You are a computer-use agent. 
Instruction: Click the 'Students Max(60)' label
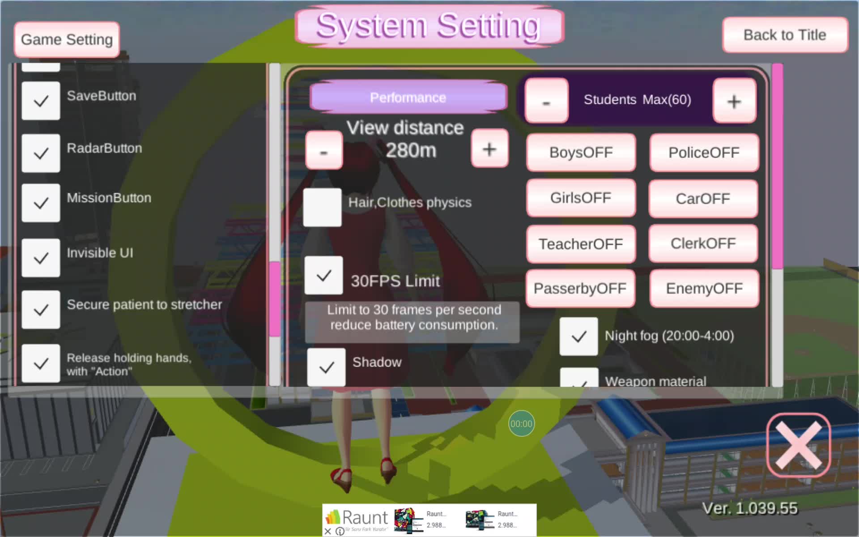(x=637, y=99)
